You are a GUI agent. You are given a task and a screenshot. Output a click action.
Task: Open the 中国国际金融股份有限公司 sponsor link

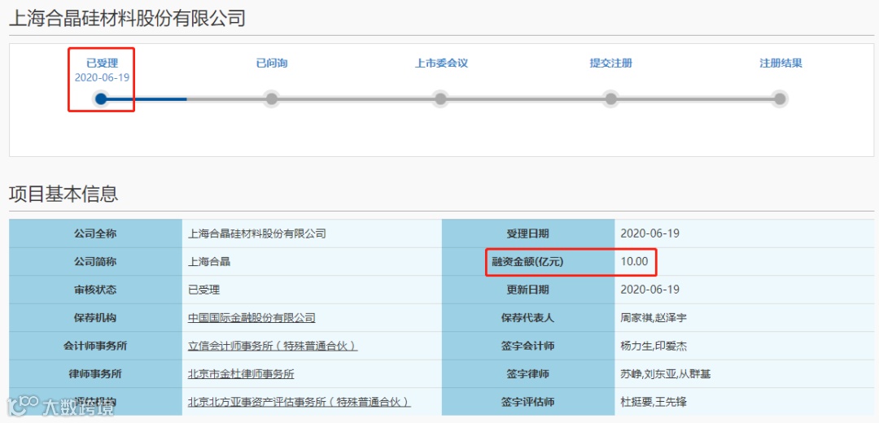tap(251, 318)
